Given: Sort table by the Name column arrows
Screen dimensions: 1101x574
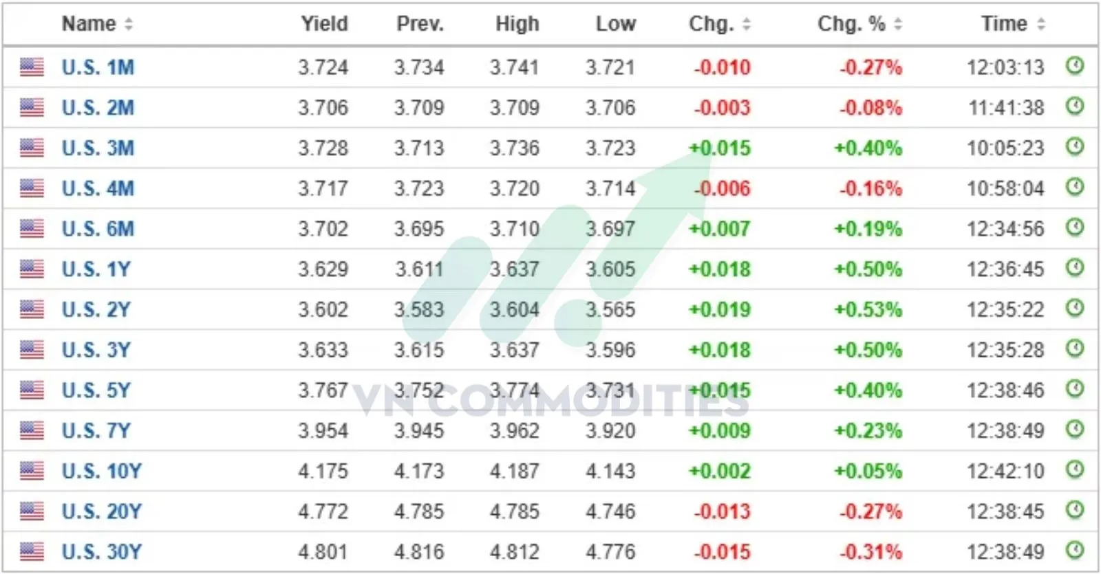Looking at the screenshot, I should [x=129, y=25].
